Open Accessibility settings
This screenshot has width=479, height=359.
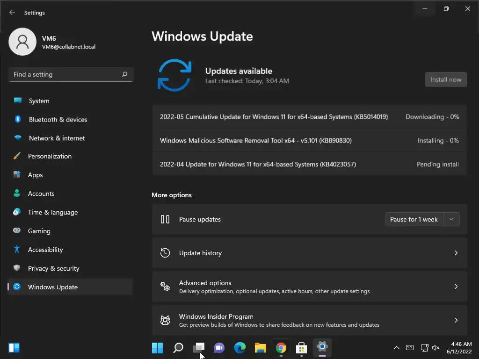[70, 250]
